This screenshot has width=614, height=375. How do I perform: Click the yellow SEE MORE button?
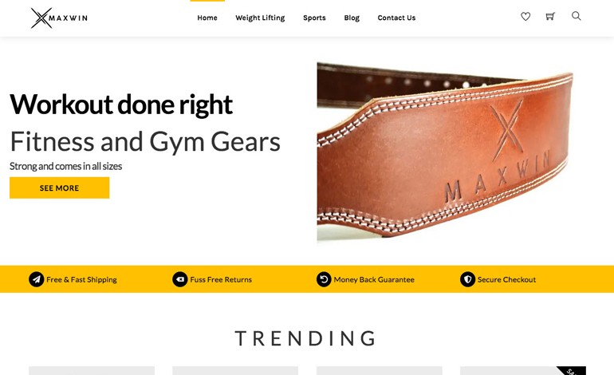coord(60,187)
